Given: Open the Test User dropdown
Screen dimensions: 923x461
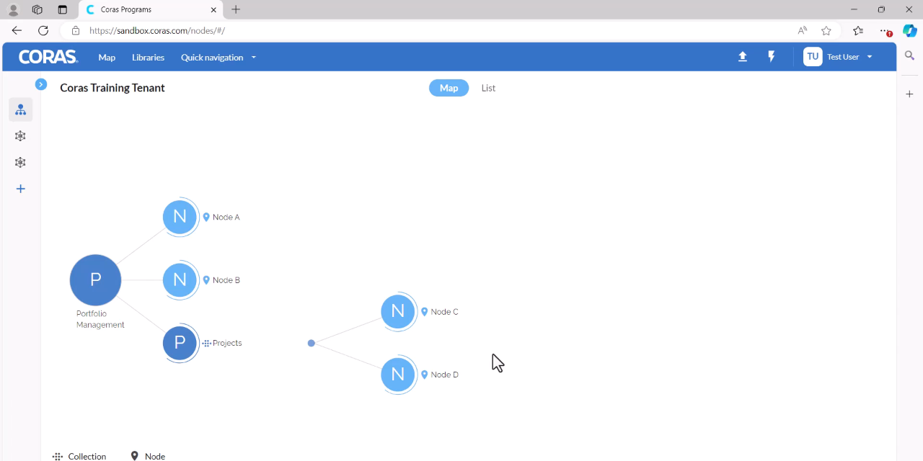Looking at the screenshot, I should [x=849, y=57].
